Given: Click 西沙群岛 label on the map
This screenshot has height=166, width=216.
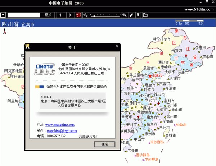Looking at the screenshot, I should point(143,155).
